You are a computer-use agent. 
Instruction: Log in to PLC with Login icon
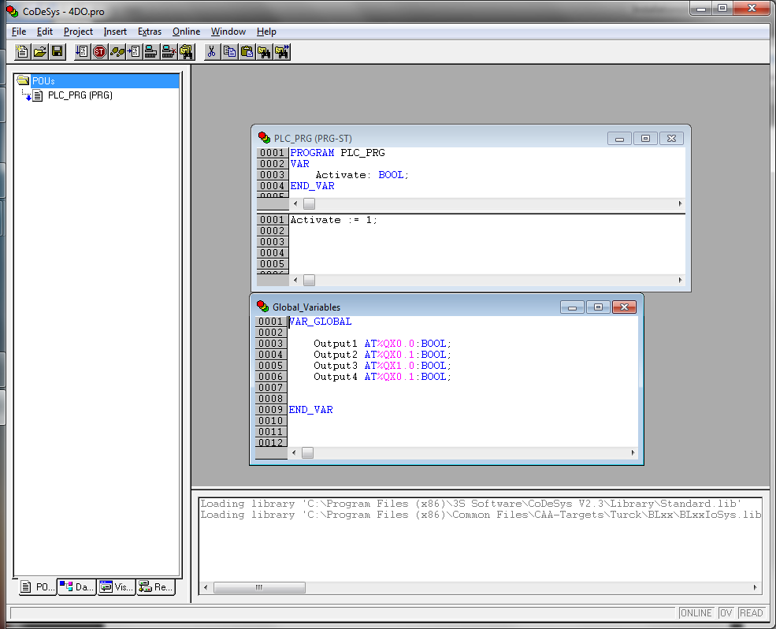[x=151, y=51]
